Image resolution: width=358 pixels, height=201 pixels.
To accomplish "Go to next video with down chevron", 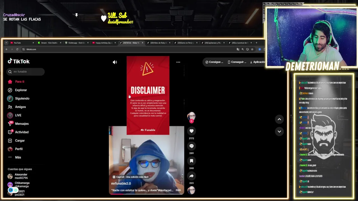I will [x=279, y=131].
